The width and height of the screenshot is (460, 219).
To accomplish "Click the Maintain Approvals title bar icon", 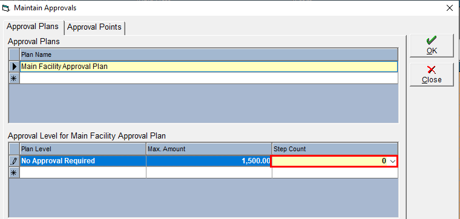I will (x=6, y=8).
